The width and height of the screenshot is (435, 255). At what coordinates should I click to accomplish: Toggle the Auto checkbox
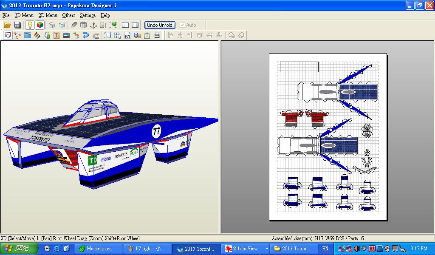point(183,25)
